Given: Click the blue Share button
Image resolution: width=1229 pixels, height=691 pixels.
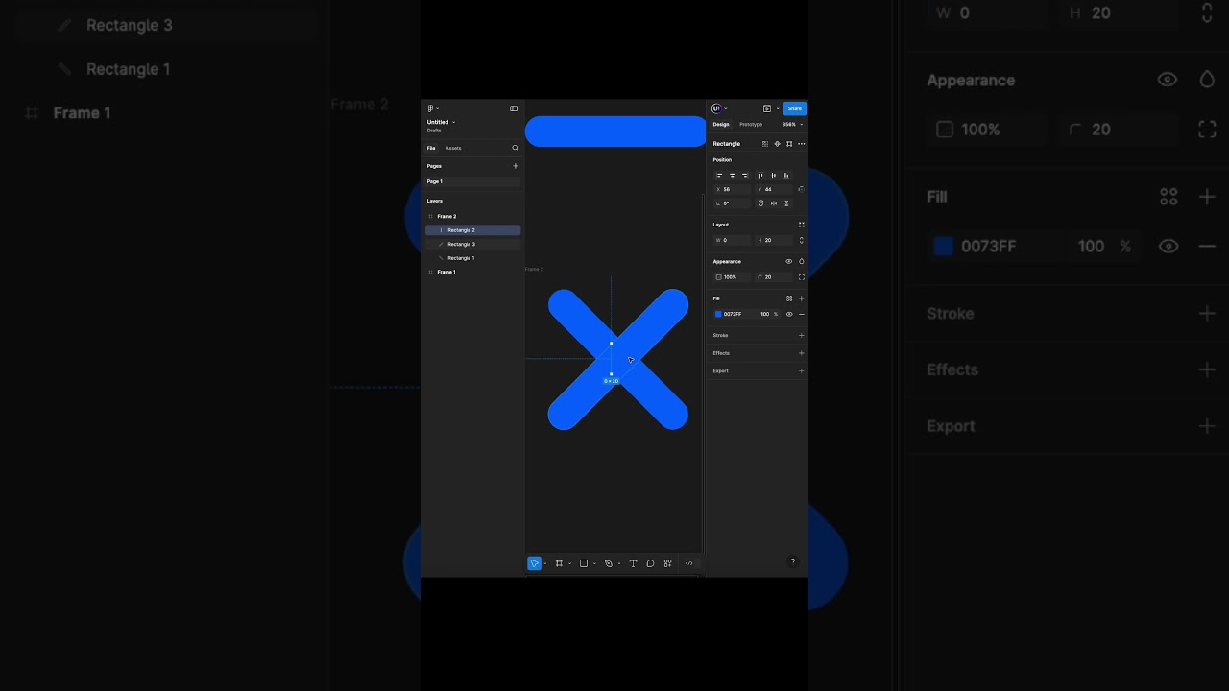Looking at the screenshot, I should pos(794,108).
